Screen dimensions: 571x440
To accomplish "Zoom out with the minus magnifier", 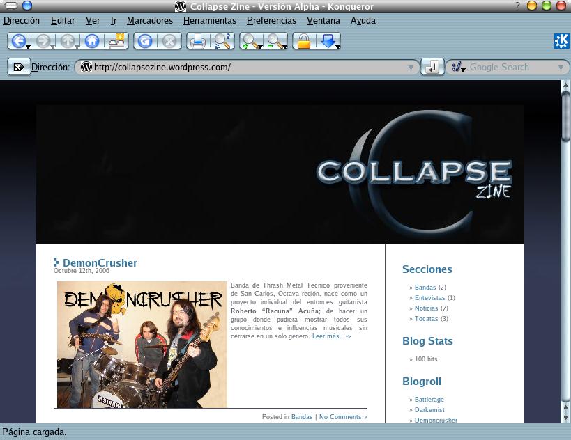I will tap(275, 40).
